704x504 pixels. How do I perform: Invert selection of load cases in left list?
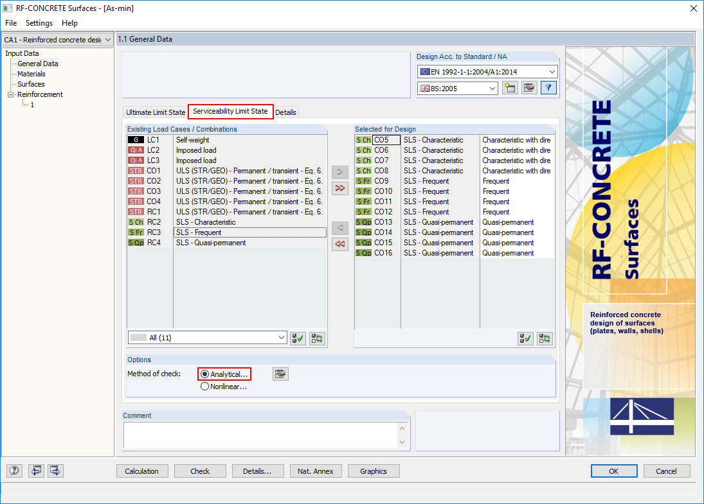316,338
